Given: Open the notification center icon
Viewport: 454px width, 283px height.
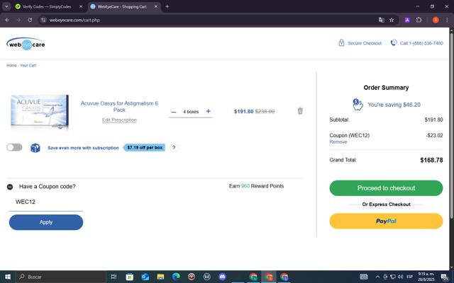Looking at the screenshot, I should [444, 277].
